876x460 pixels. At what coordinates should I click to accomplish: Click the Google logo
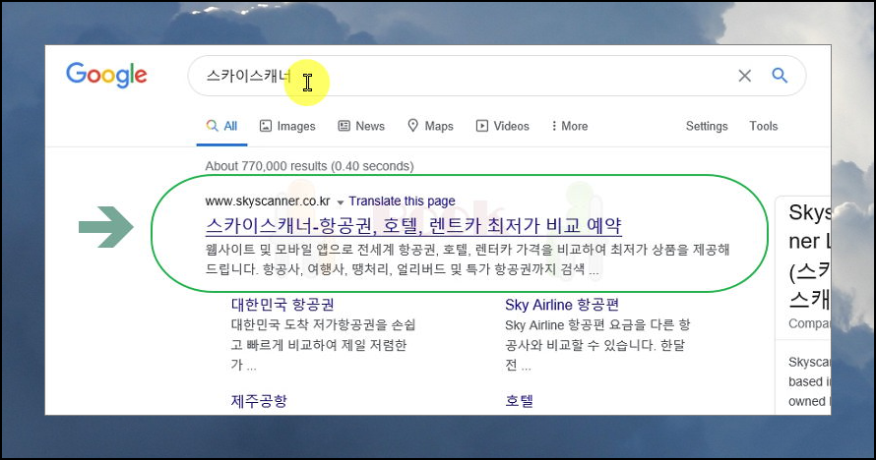coord(106,75)
